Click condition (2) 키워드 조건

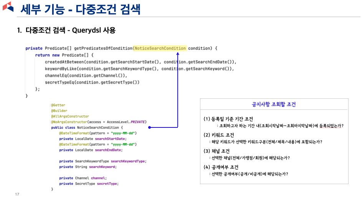click(x=219, y=135)
